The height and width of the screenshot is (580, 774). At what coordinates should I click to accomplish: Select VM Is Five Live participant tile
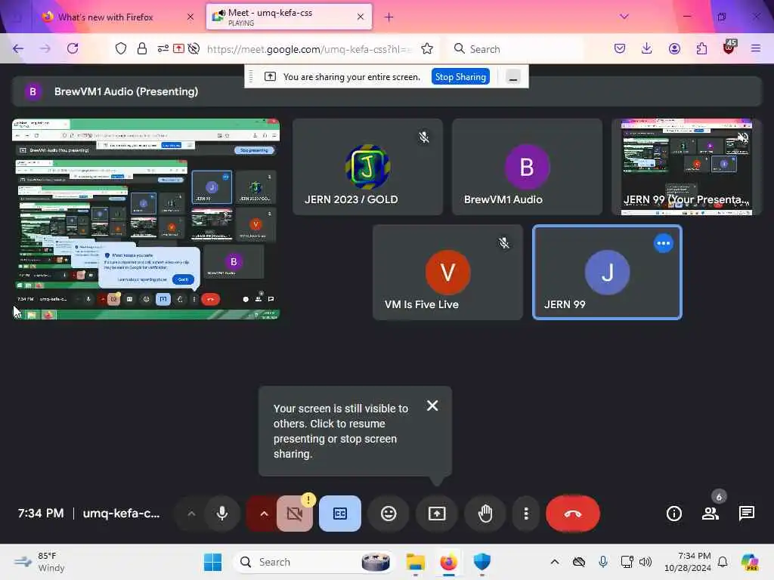447,272
